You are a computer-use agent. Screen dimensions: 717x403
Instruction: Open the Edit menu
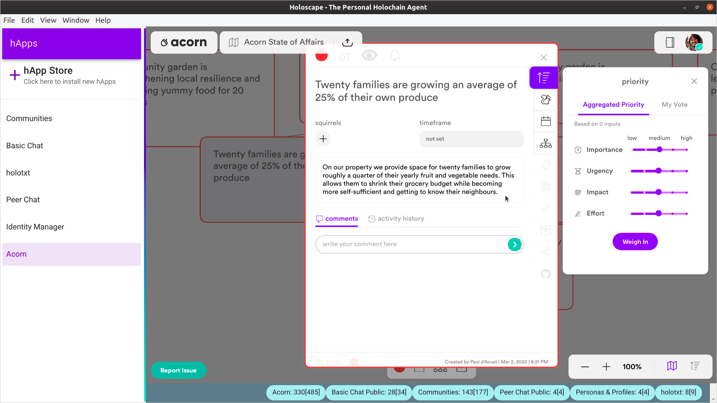point(28,20)
